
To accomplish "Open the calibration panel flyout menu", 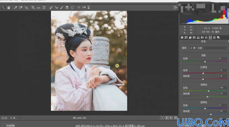I will [228, 41].
